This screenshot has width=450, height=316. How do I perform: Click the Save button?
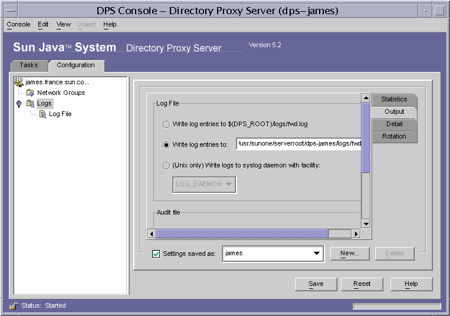(x=316, y=284)
